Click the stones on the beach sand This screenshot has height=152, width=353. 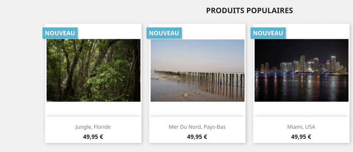pos(186,95)
